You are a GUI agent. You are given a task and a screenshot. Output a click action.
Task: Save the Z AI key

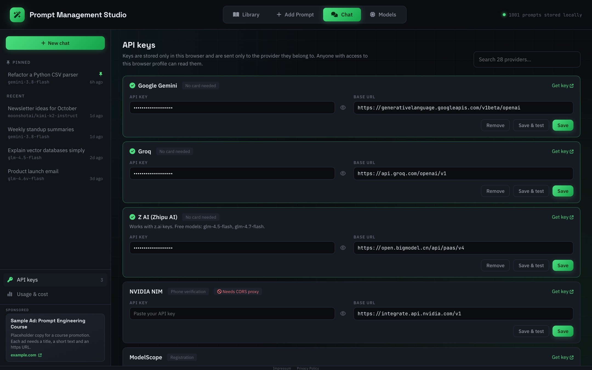click(563, 266)
